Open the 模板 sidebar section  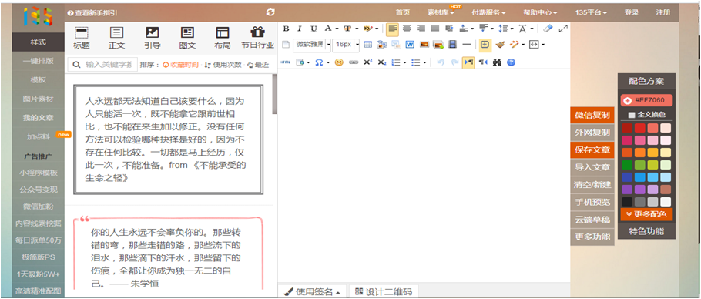coord(38,80)
